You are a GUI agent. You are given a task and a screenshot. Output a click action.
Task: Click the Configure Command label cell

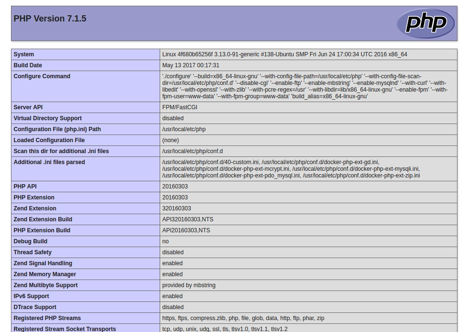tap(86, 86)
